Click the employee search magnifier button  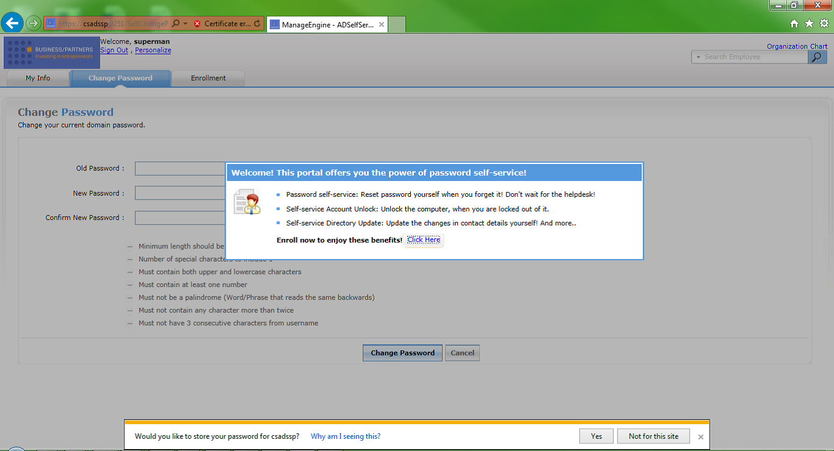pyautogui.click(x=817, y=57)
